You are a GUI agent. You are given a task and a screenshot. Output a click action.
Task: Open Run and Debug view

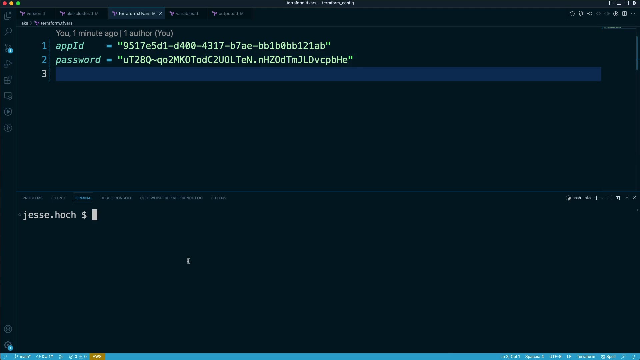8,64
